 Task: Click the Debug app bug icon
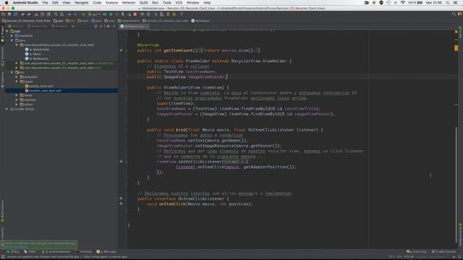coord(111,14)
